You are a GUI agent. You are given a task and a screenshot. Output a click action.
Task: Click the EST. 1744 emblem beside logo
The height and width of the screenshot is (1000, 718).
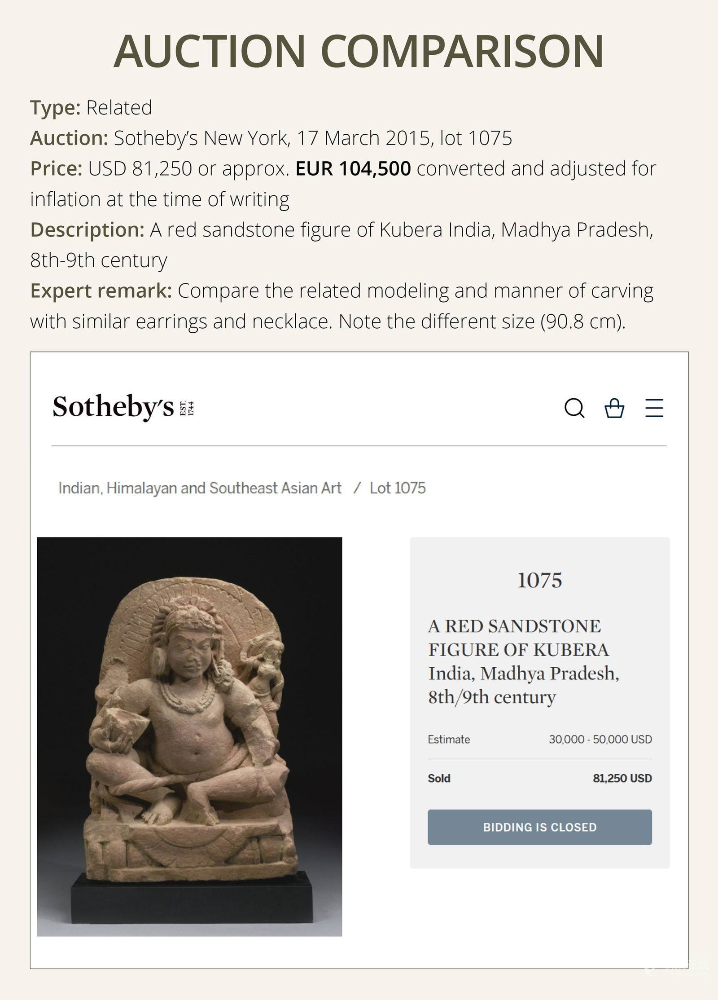[187, 408]
